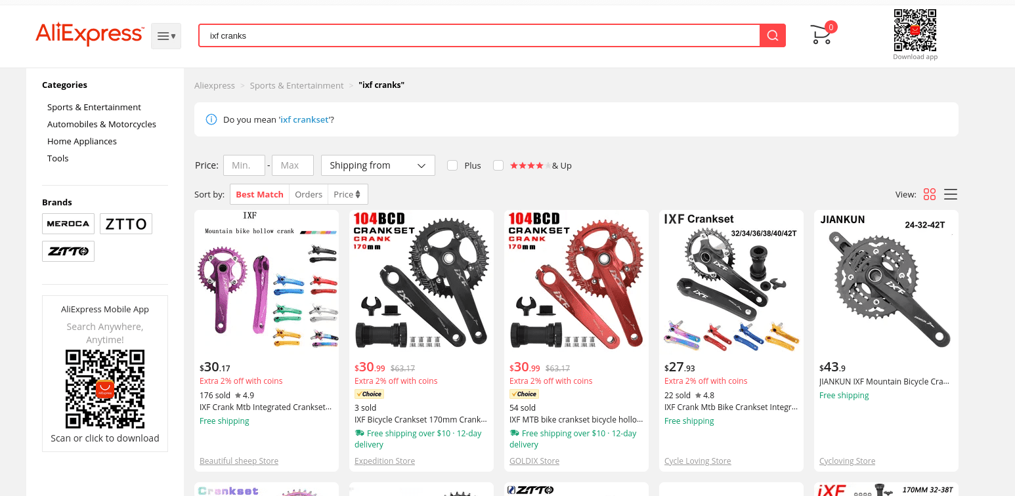The height and width of the screenshot is (496, 1015).
Task: Open 'IXF Crank Mtb Integrated Crankset' title
Action: 266,407
